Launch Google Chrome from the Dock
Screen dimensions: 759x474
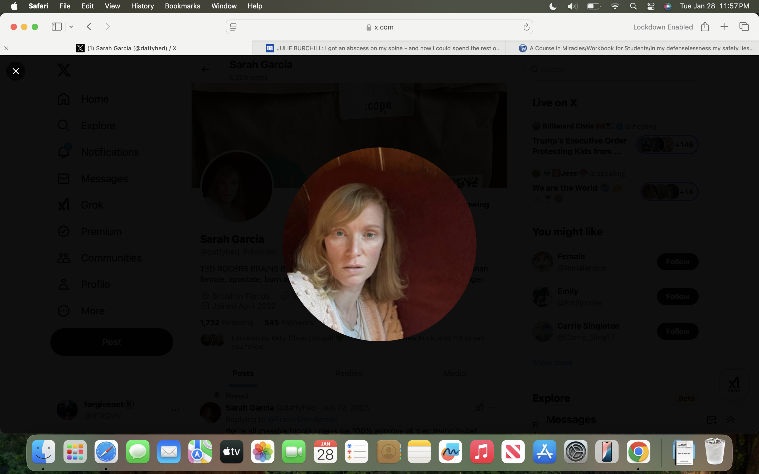point(638,452)
